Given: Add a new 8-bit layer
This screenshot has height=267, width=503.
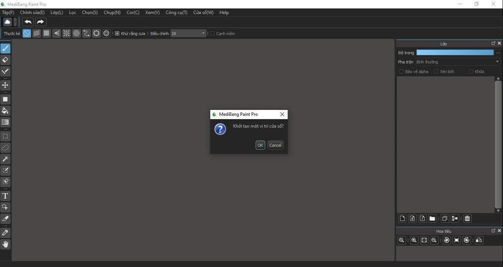Looking at the screenshot, I should (x=412, y=218).
